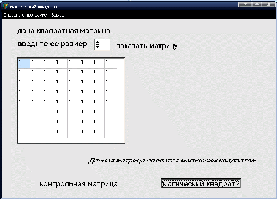Image resolution: width=278 pixels, height=200 pixels.
Task: Choose the 'Выход' menu item
Action: pos(58,15)
